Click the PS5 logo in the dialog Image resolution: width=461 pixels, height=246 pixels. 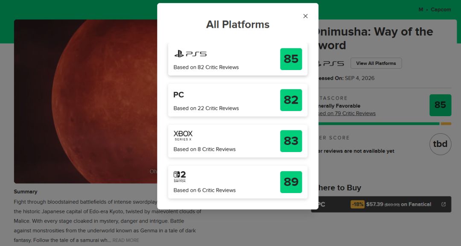coord(190,54)
